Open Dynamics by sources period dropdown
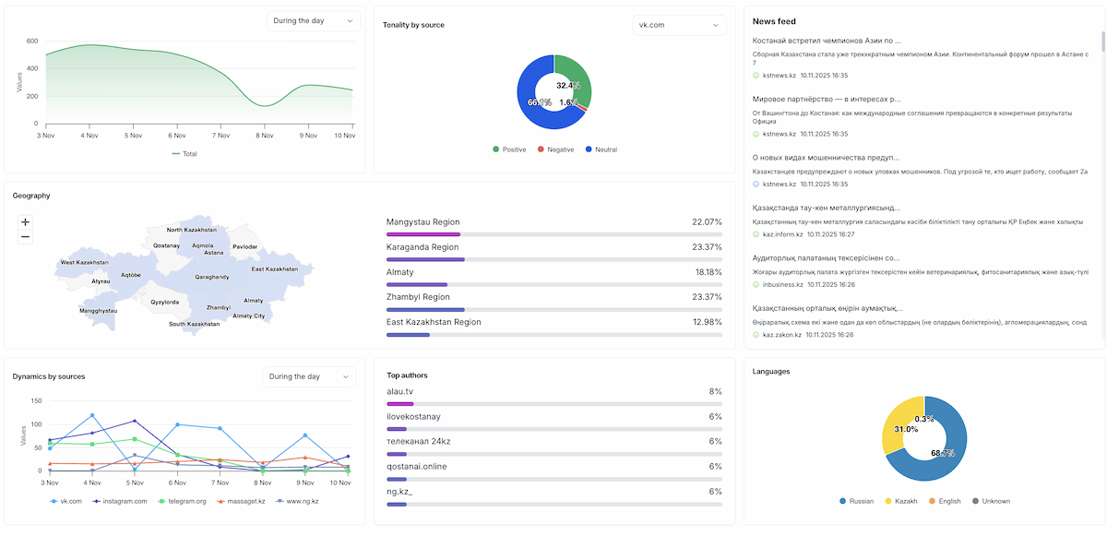 [309, 376]
